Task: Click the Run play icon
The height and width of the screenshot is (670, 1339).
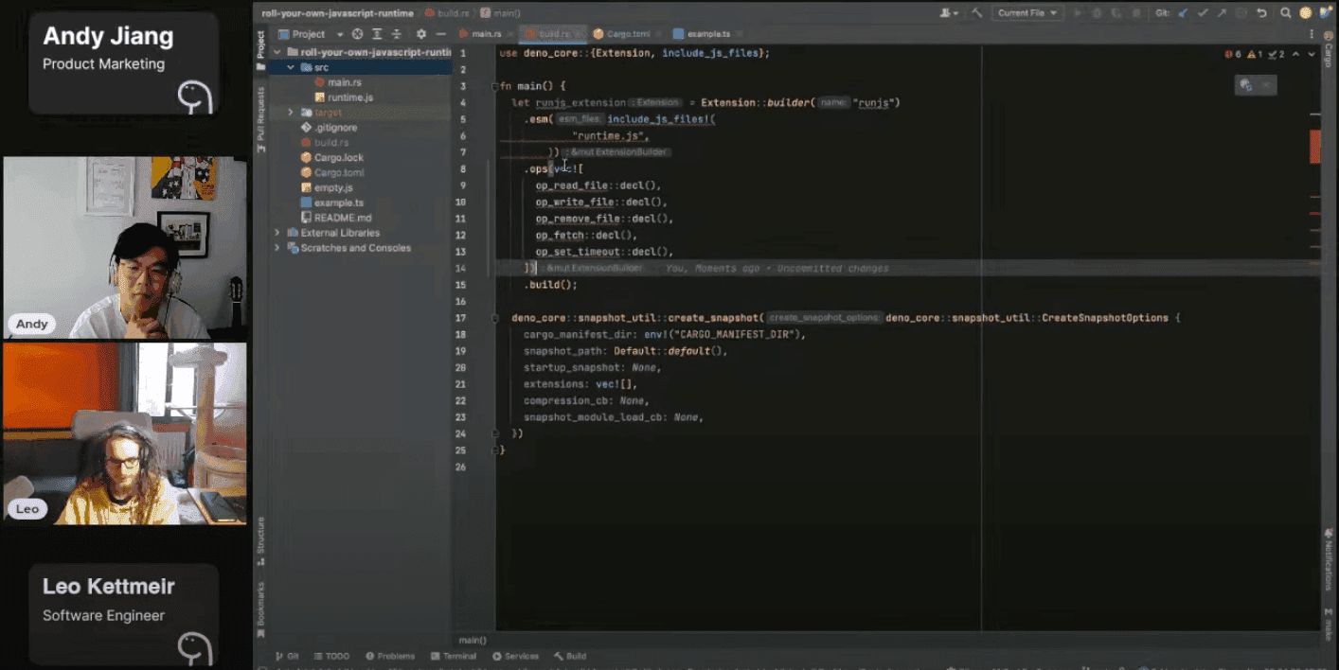Action: pyautogui.click(x=1077, y=13)
